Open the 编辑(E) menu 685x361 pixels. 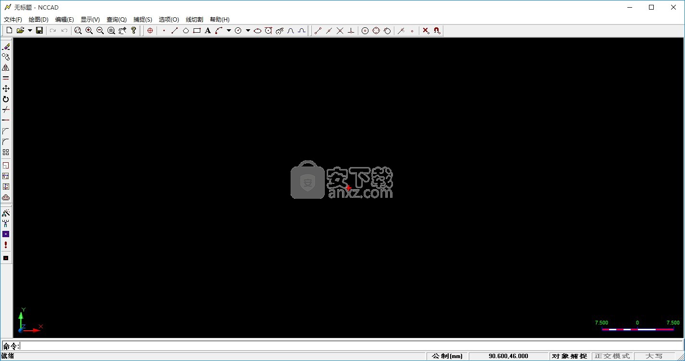[64, 20]
